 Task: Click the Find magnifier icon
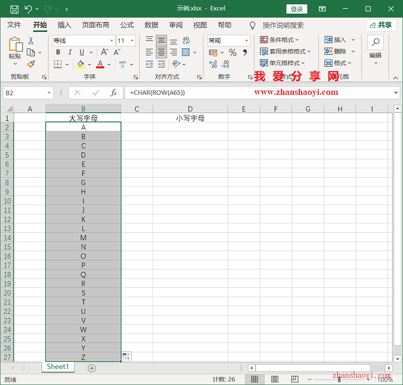click(376, 42)
